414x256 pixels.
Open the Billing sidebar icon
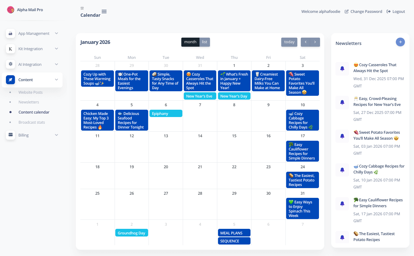[x=10, y=135]
